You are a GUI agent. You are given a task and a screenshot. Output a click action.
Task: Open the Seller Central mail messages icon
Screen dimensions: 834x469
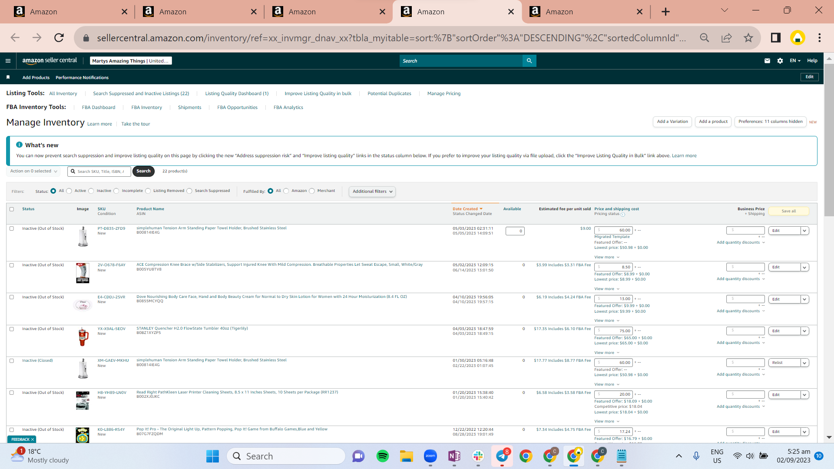click(x=767, y=61)
